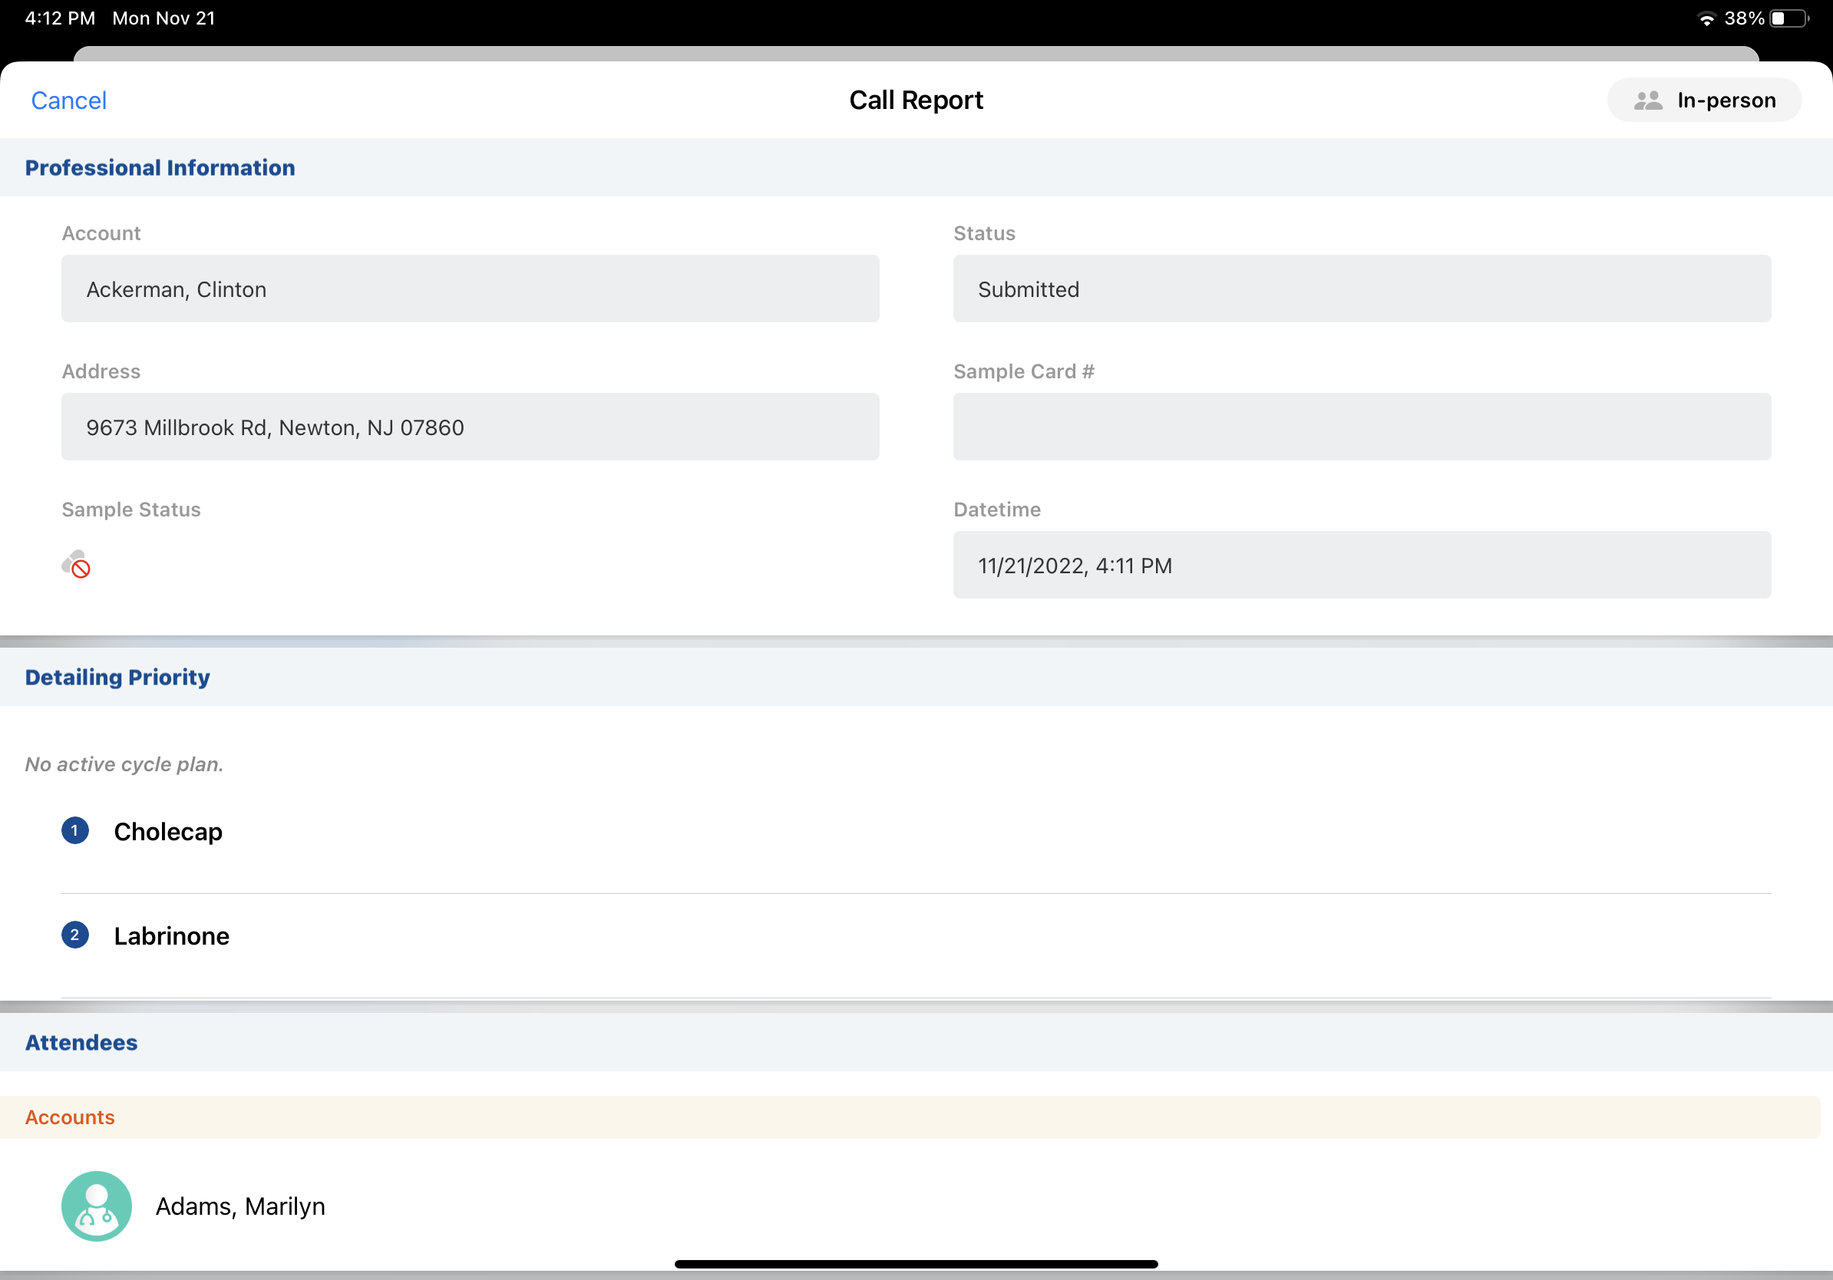Select Labrinone detailing priority item
Screen dimensions: 1833x1280
172,935
